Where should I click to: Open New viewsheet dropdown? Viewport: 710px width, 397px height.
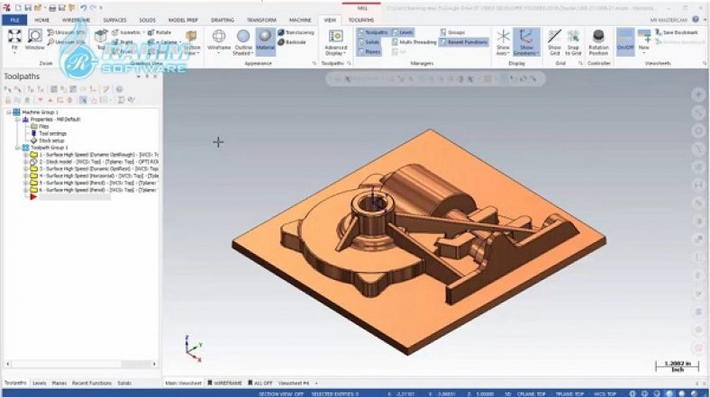coord(643,52)
